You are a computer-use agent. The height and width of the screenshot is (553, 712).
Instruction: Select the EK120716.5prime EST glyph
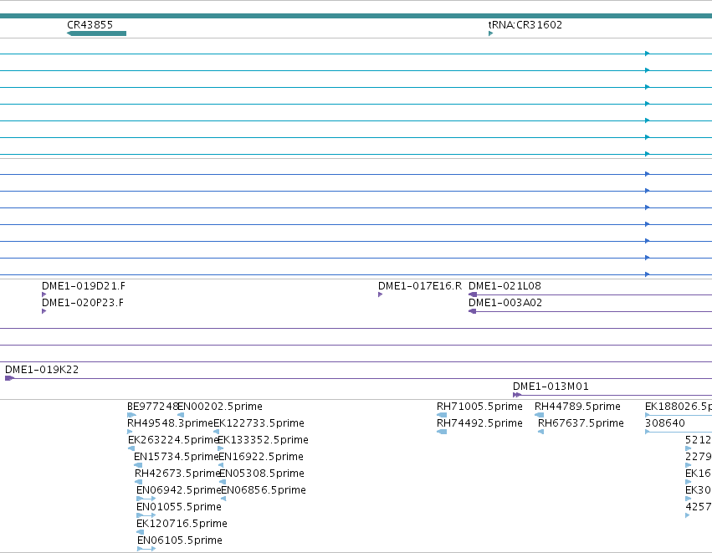(x=141, y=532)
